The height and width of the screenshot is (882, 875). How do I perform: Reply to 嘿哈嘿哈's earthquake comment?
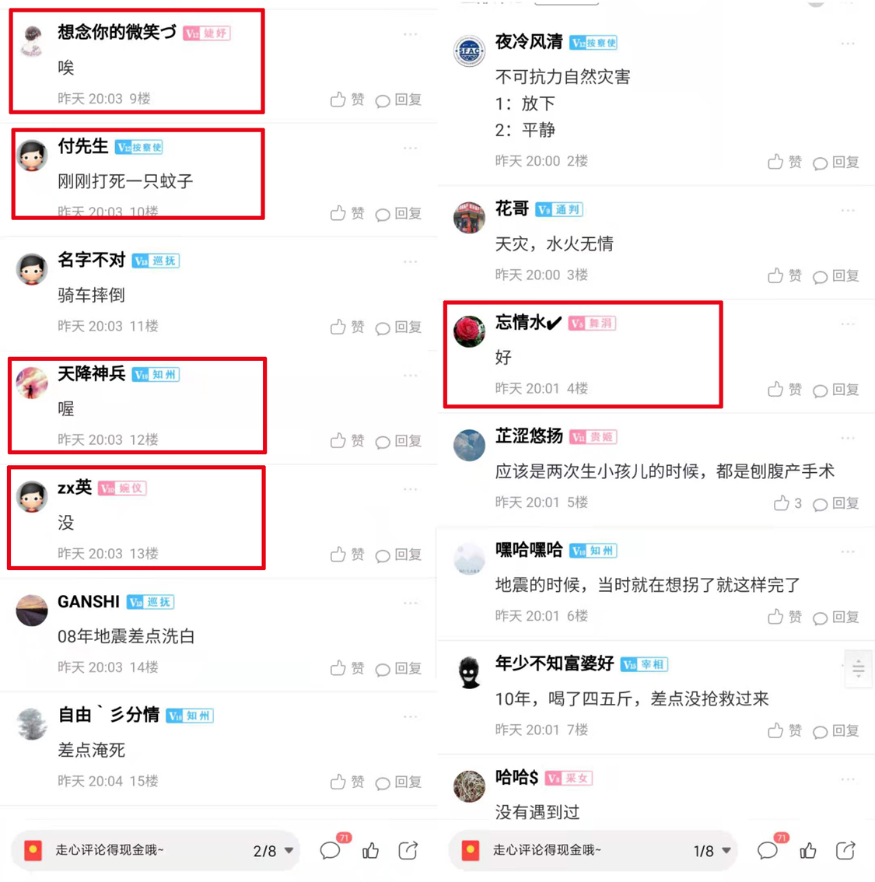point(836,617)
